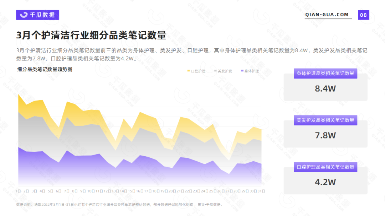The image size is (385, 216).
Task: Click the purple 口腔护理品类相关笔记数量 header badge
Action: coord(325,167)
